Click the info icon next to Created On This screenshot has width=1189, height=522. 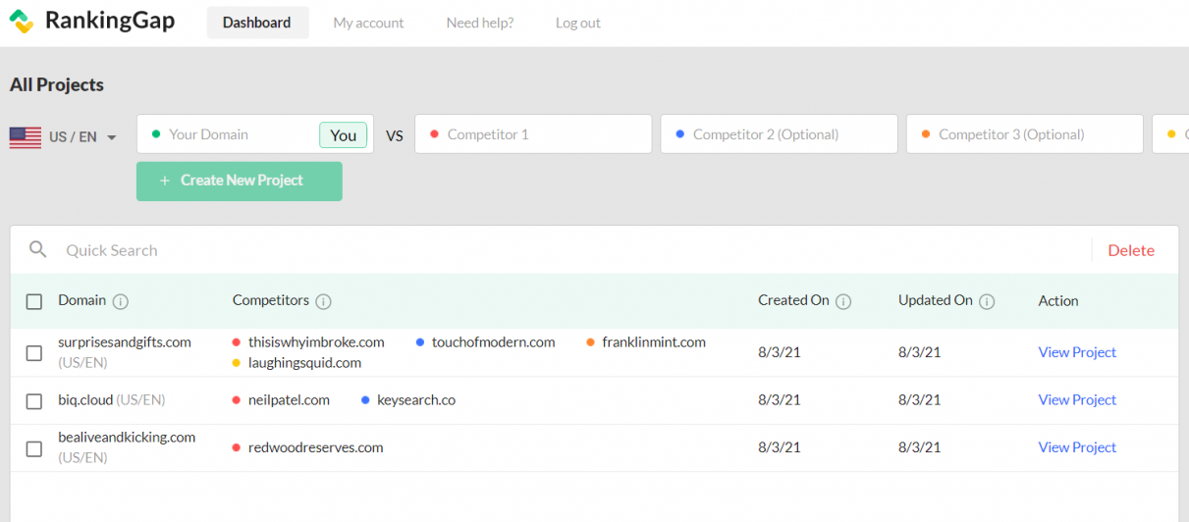click(843, 301)
